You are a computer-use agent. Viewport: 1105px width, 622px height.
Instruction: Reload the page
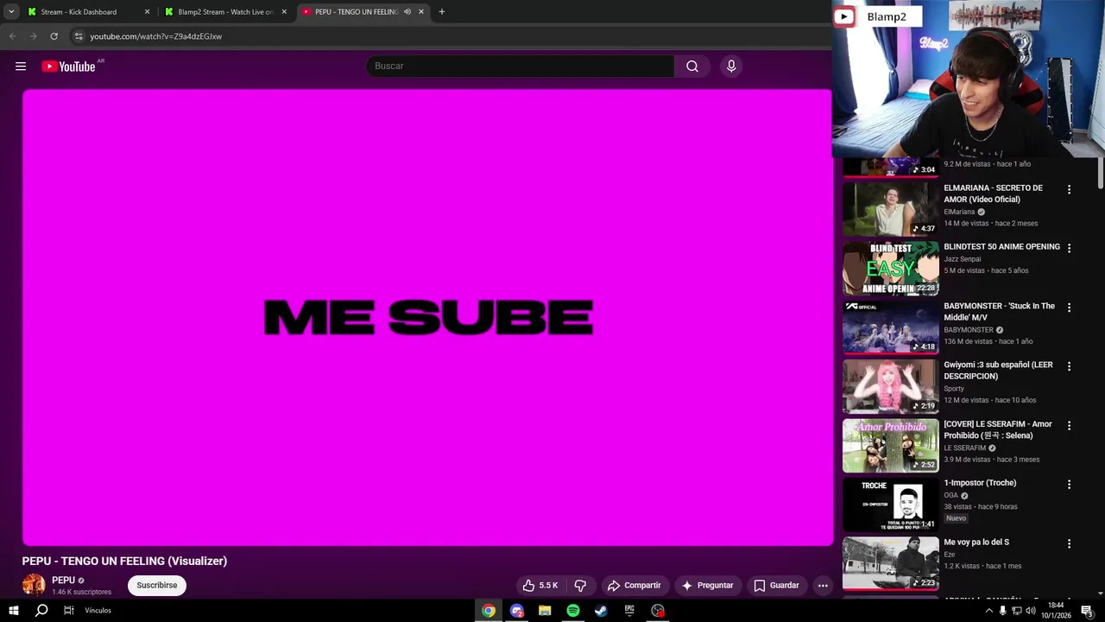tap(54, 36)
